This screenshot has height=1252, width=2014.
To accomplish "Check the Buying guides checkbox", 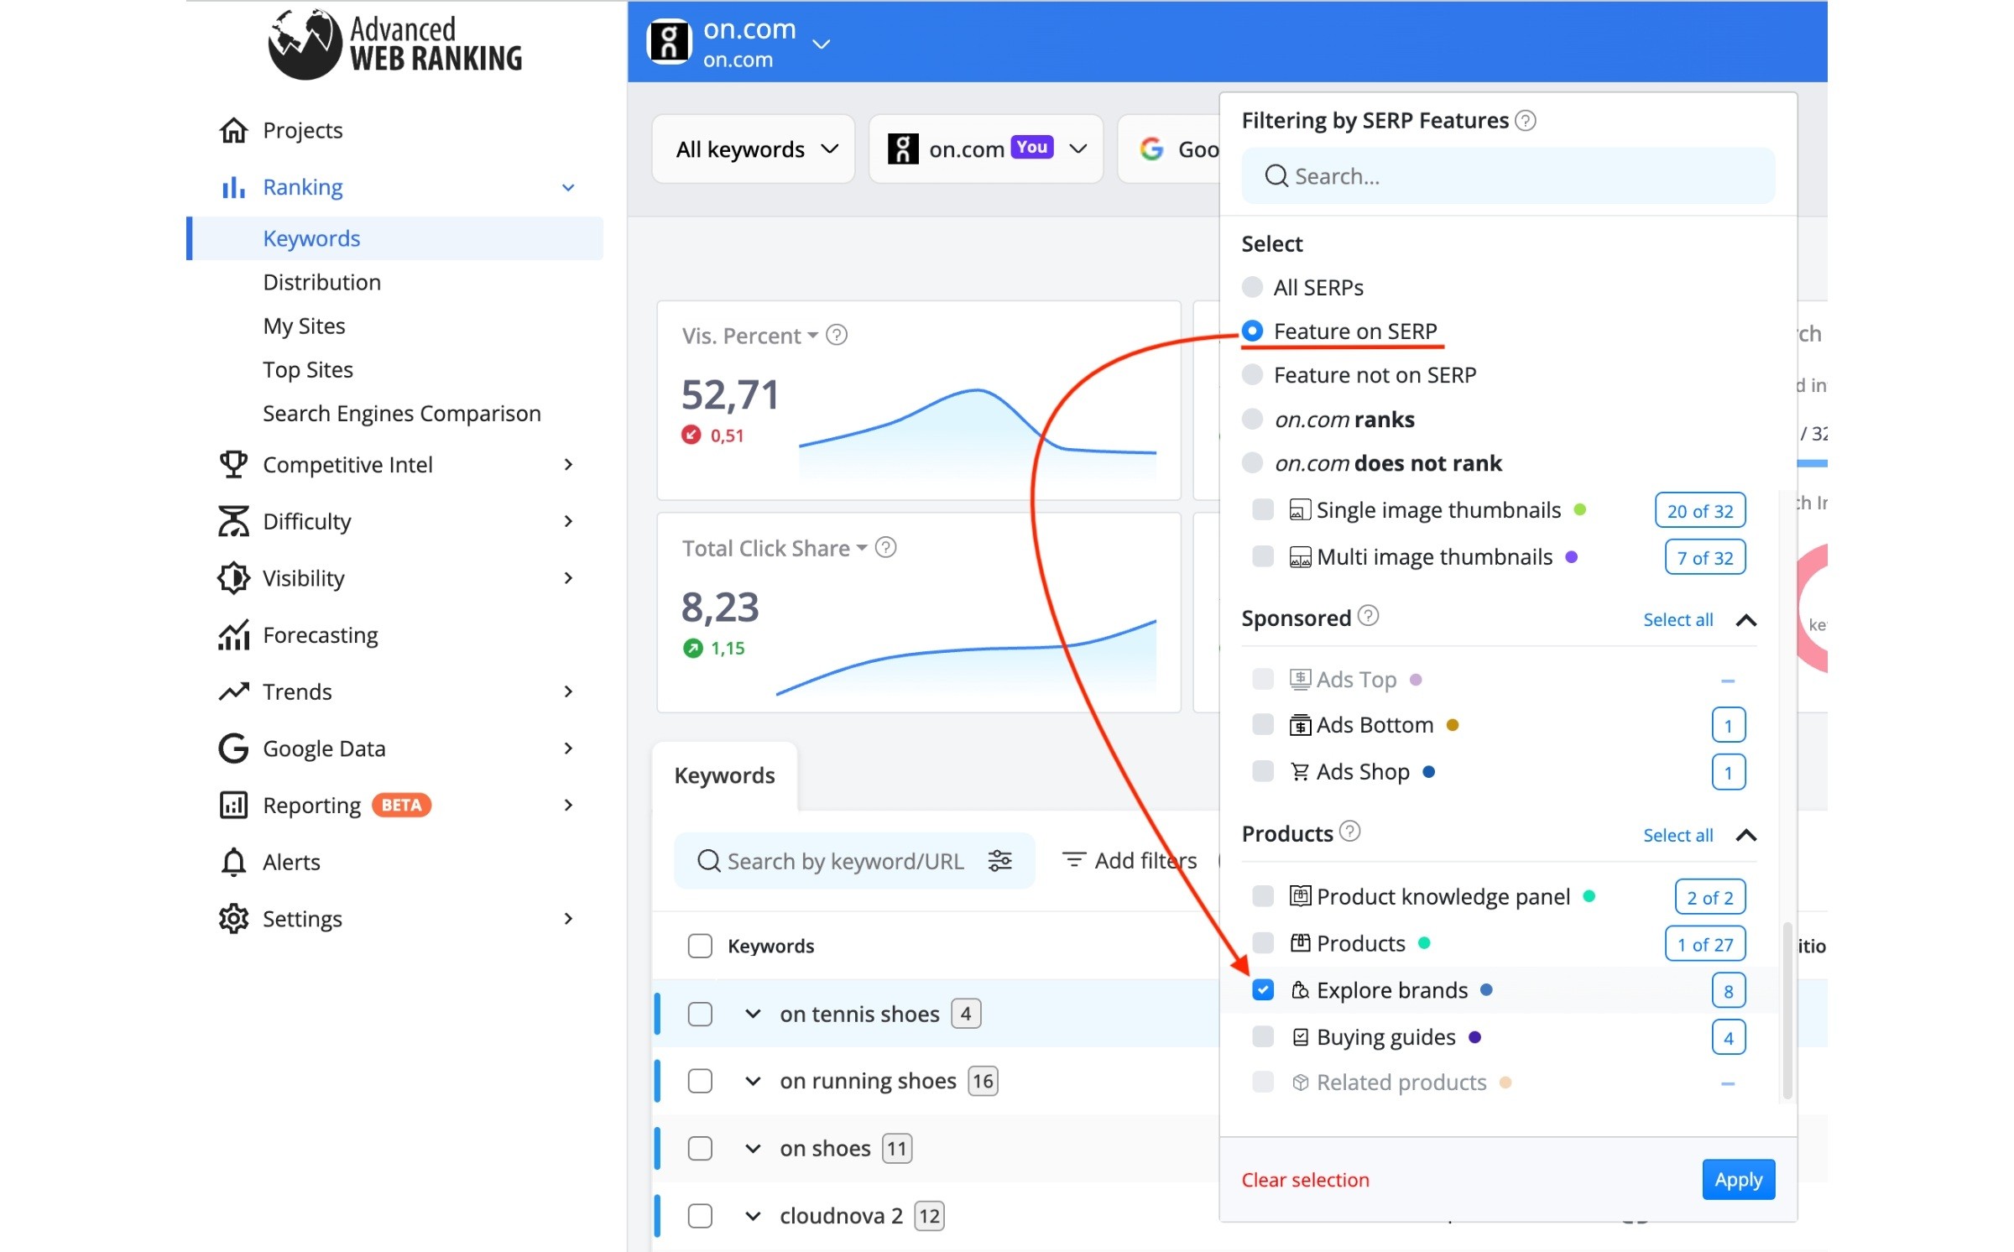I will tap(1263, 1037).
